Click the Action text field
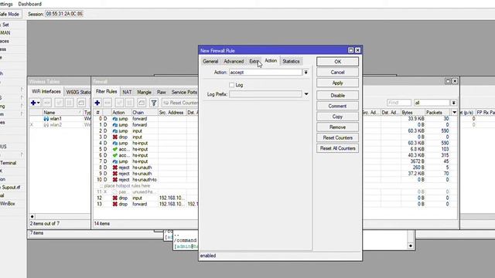Image resolution: width=495 pixels, height=278 pixels. pyautogui.click(x=265, y=73)
